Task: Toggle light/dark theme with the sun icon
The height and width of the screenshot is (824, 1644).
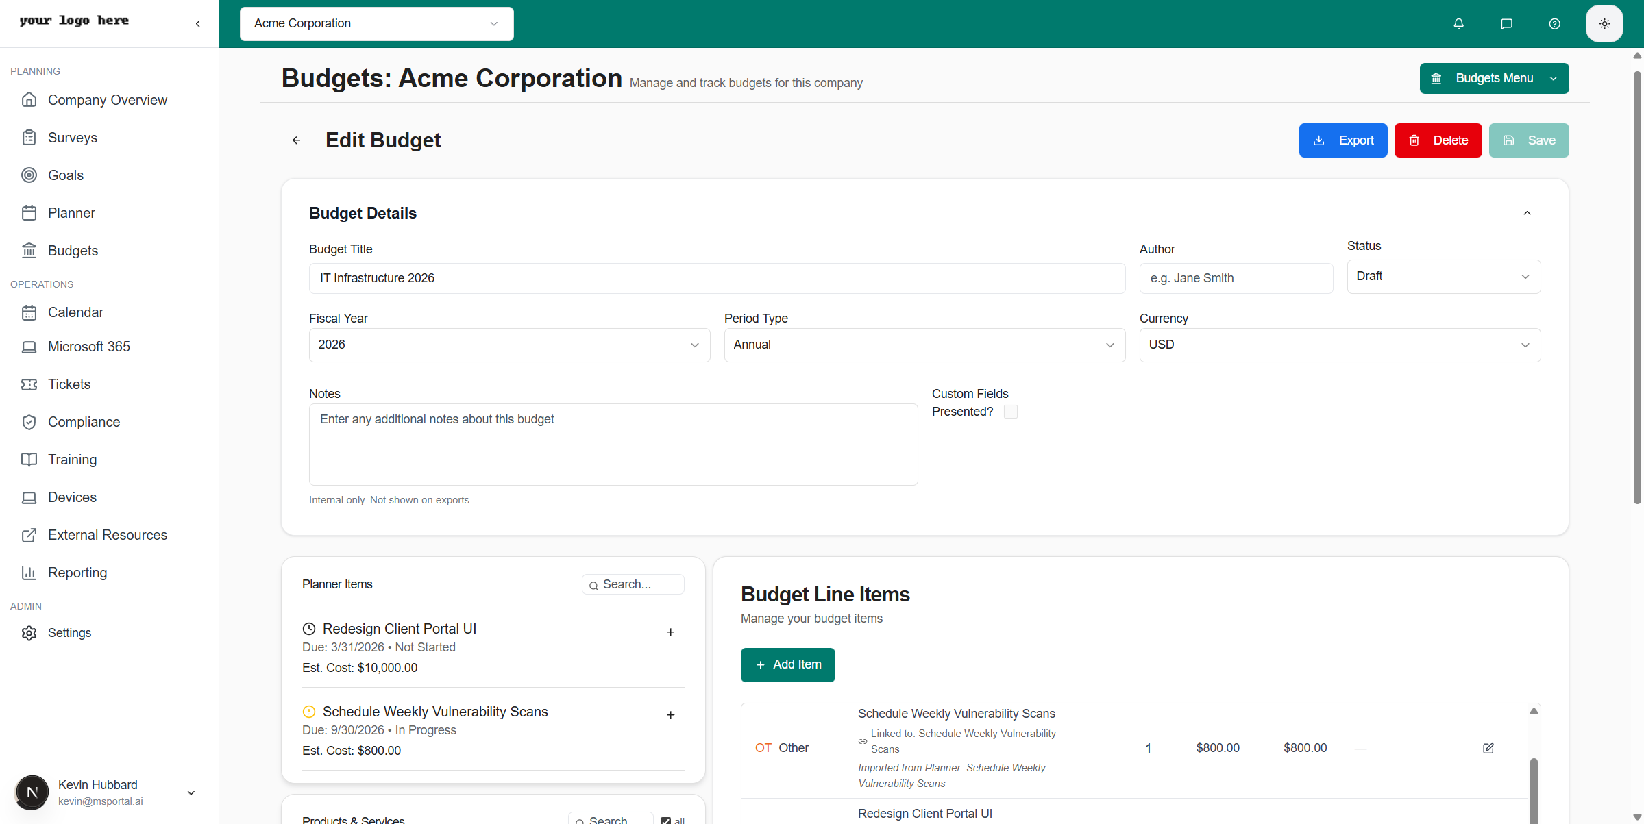Action: [1604, 23]
